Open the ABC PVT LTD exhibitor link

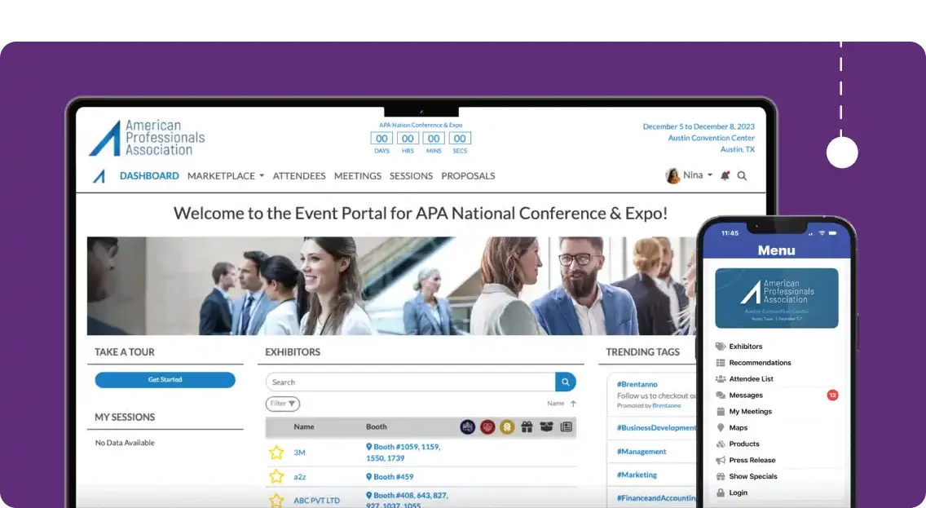click(x=316, y=501)
